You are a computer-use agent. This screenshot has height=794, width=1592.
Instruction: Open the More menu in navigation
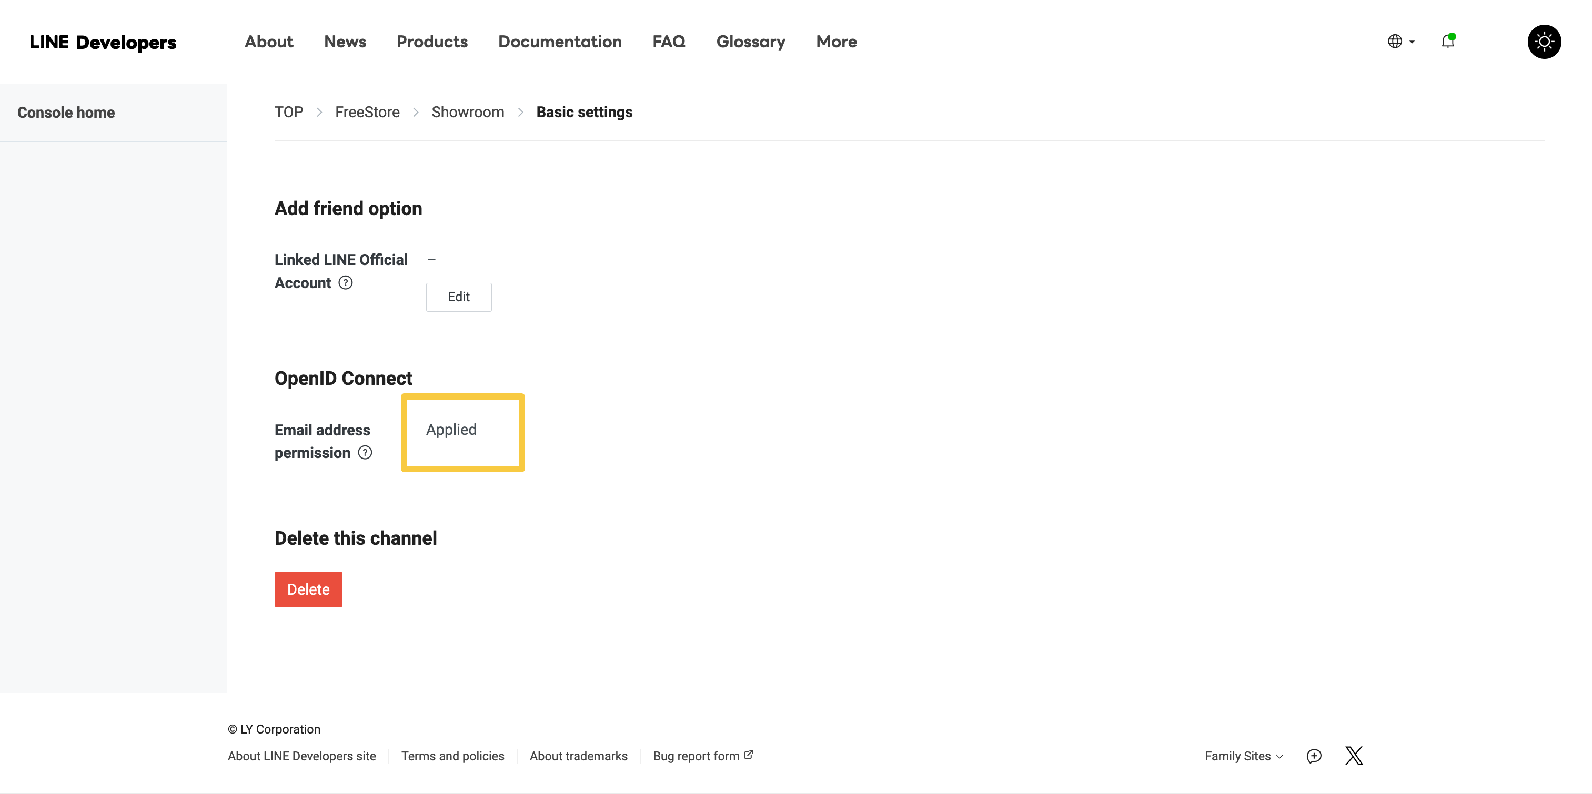(x=835, y=42)
